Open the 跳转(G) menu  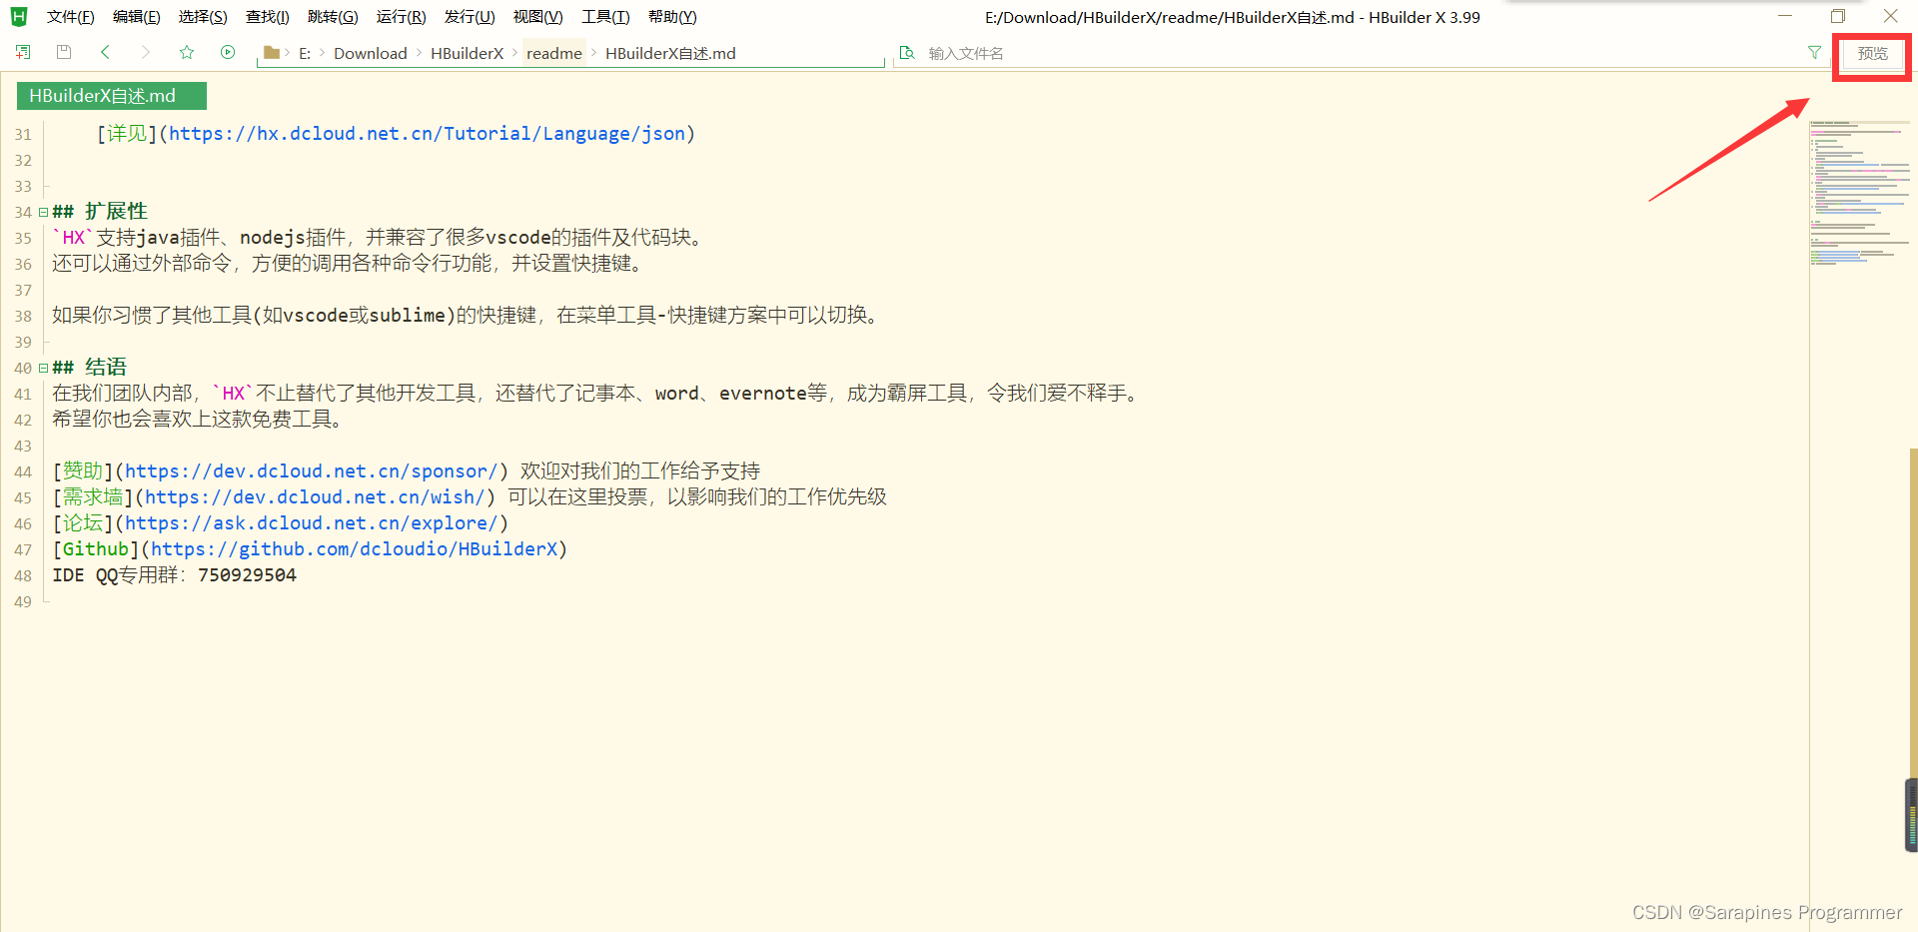coord(333,17)
